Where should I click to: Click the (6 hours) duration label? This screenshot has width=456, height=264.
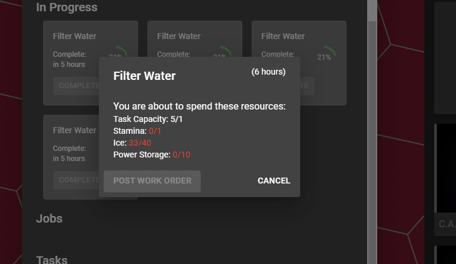point(268,72)
